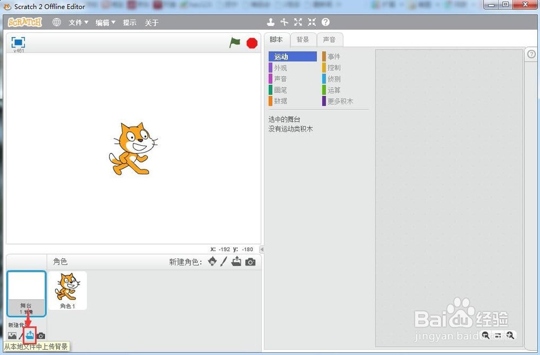Image resolution: width=540 pixels, height=355 pixels.
Task: Choose new sprite from library
Action: (212, 262)
